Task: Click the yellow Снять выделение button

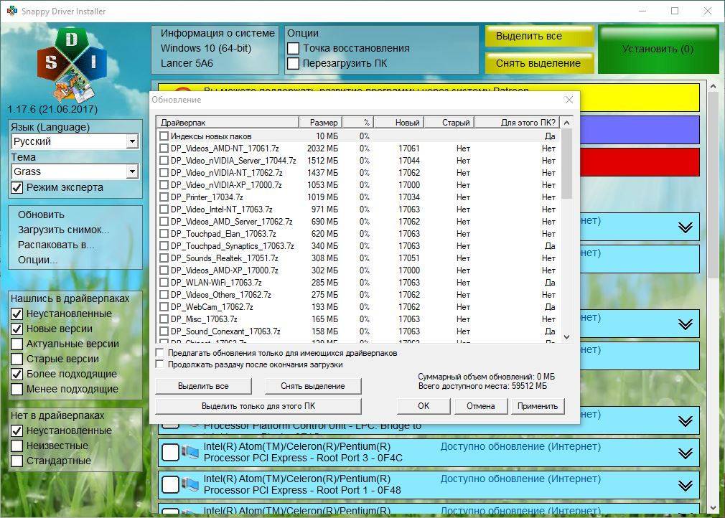Action: (x=539, y=63)
